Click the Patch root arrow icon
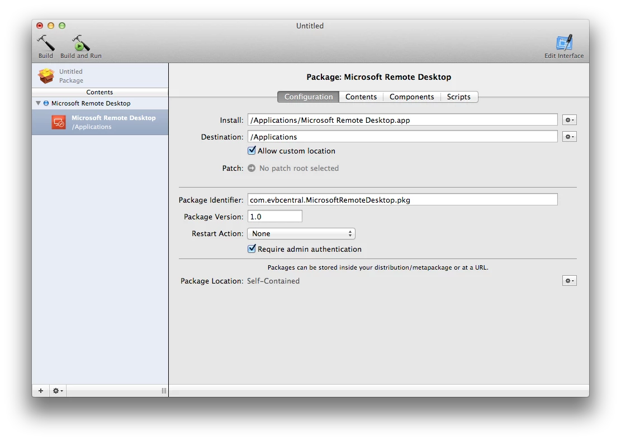This screenshot has width=621, height=441. (x=252, y=168)
